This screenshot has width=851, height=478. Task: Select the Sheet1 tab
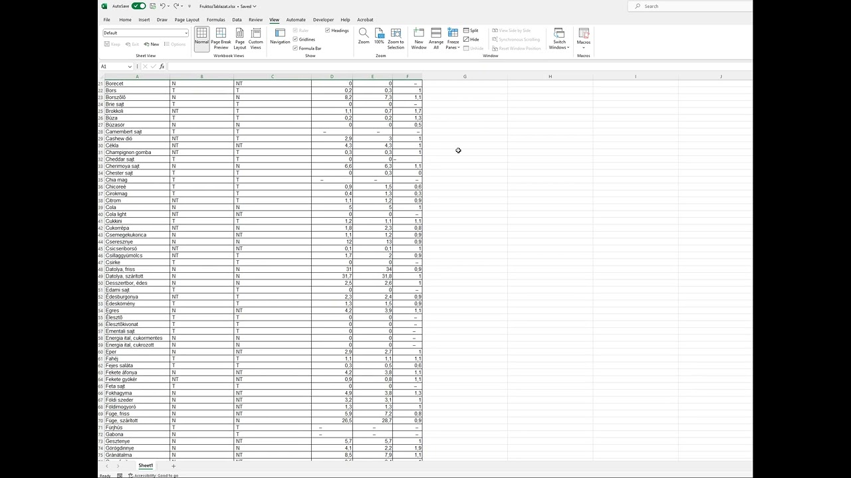[x=146, y=466]
